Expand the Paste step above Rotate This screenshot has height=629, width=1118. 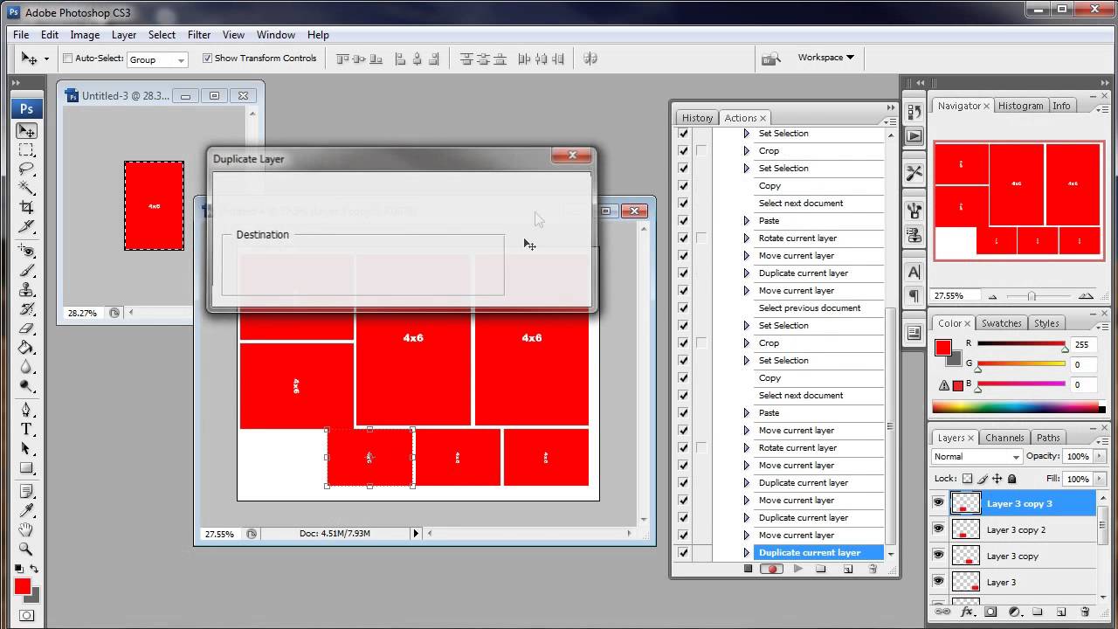tap(746, 220)
